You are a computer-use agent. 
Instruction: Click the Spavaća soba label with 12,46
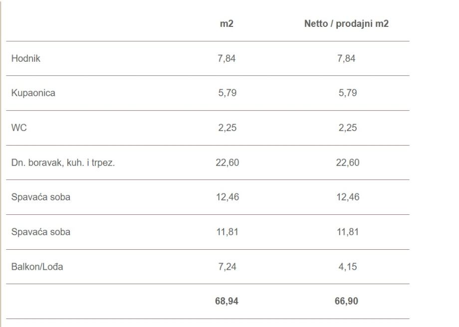pos(40,197)
